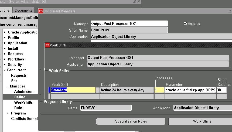This screenshot has height=132, width=232.
Task: Click the Work Shifts button
Action: pyautogui.click(x=200, y=121)
